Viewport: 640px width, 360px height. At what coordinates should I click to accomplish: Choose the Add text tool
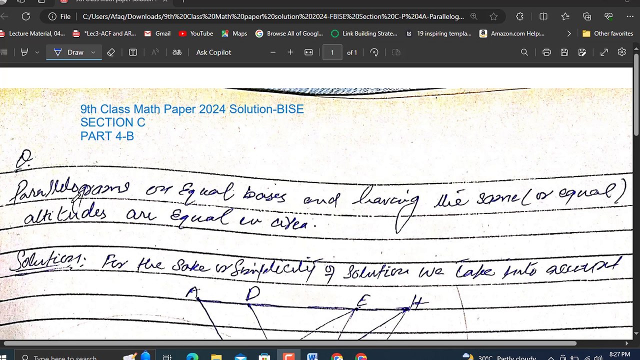(x=133, y=52)
